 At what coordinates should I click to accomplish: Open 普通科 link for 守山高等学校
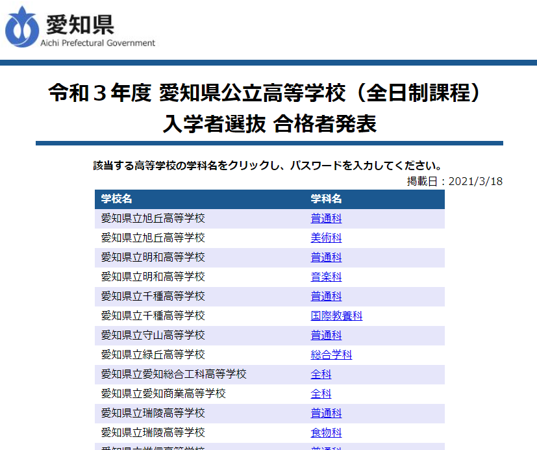[326, 336]
